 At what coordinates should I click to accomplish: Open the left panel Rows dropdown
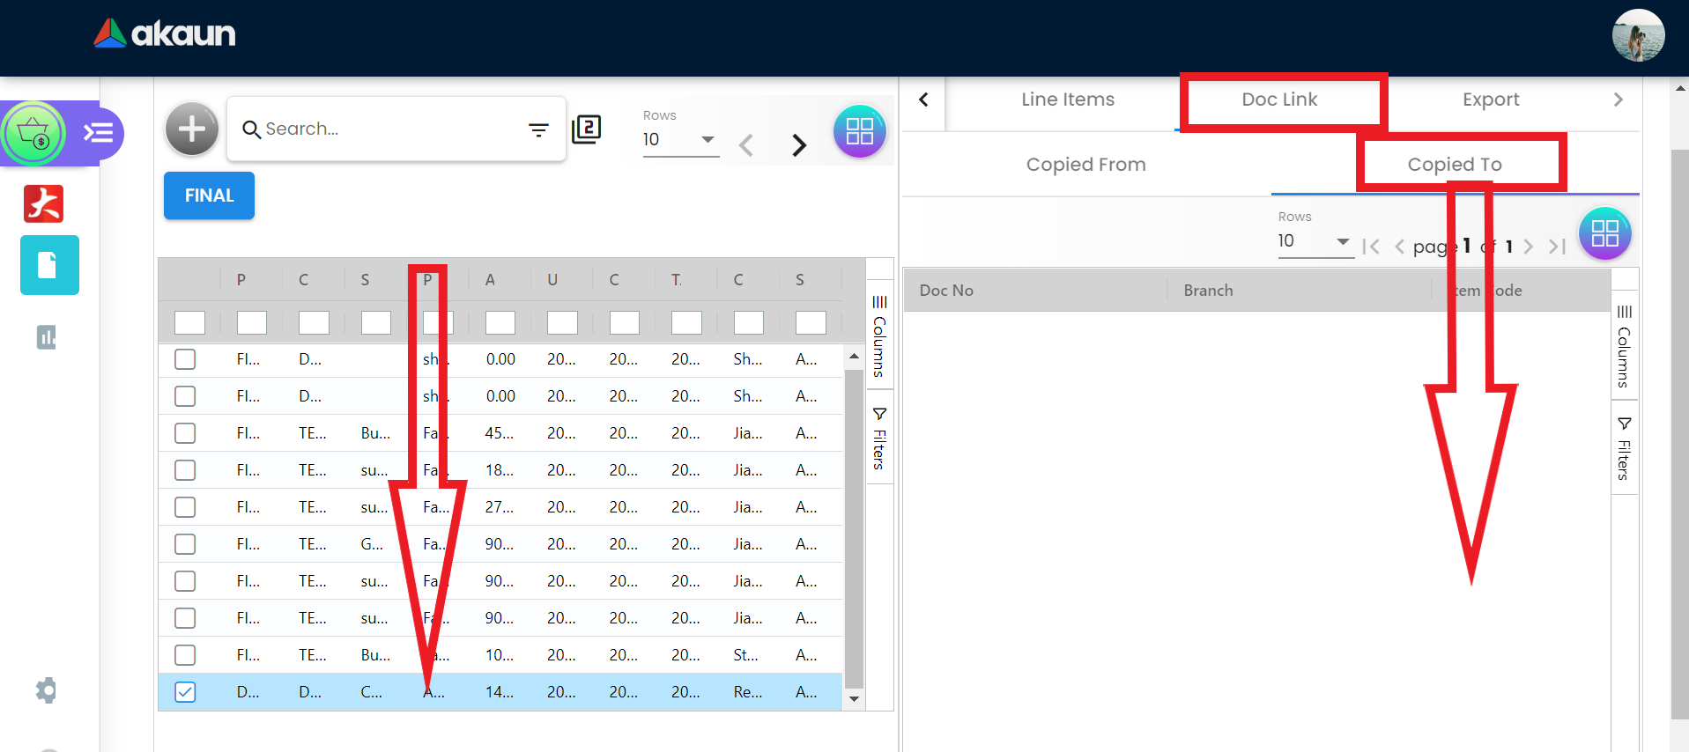[x=679, y=140]
